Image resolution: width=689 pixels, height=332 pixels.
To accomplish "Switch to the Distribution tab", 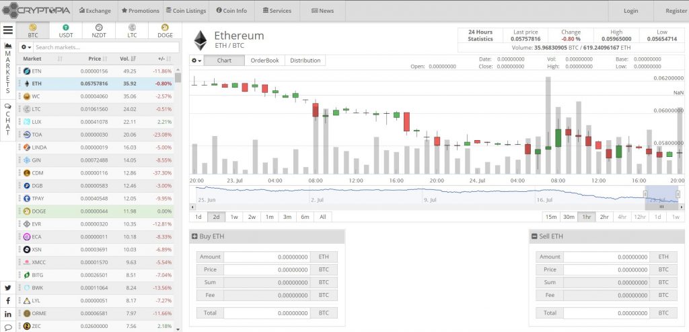I will click(305, 61).
